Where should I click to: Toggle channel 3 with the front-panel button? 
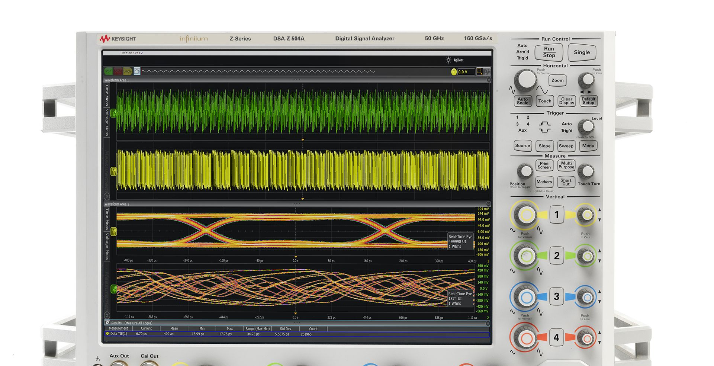click(556, 296)
